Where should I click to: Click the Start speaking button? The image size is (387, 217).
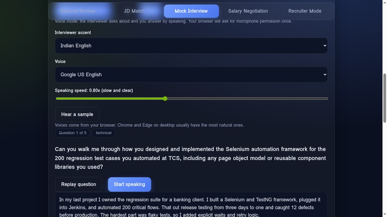pos(129,184)
